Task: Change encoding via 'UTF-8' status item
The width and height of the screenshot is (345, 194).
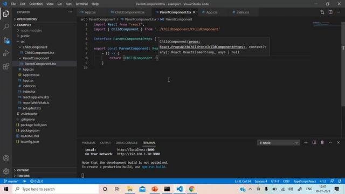Action: coord(275,181)
